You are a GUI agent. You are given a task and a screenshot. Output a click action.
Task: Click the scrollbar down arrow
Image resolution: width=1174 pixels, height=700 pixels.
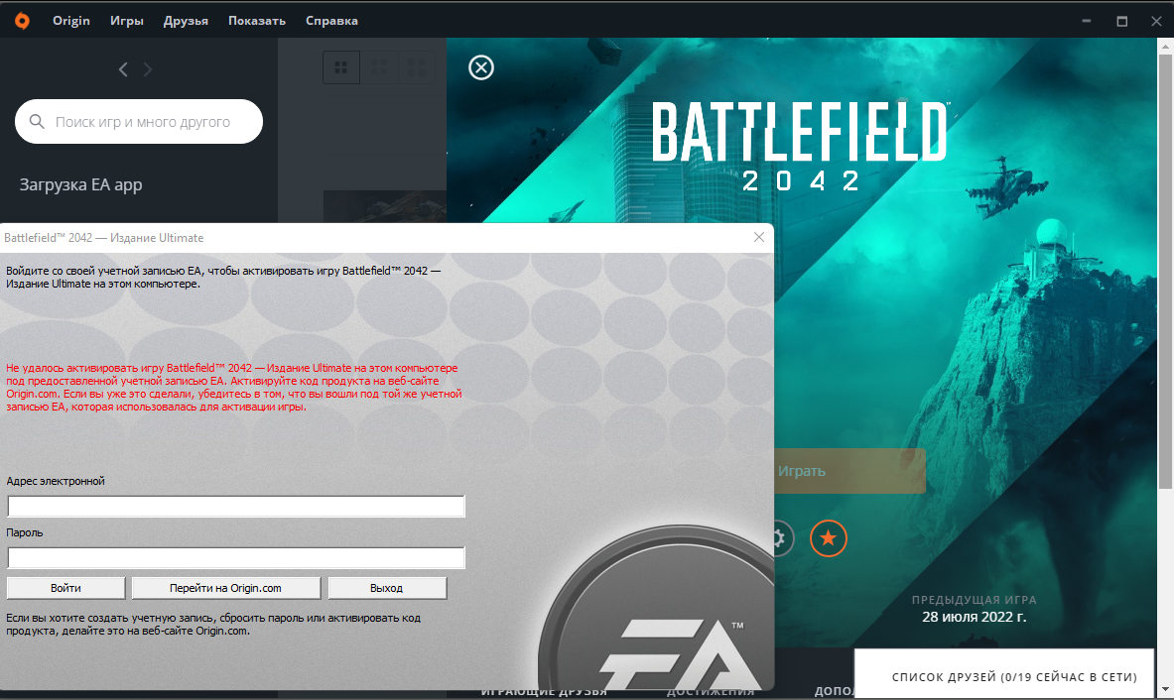(x=1165, y=689)
